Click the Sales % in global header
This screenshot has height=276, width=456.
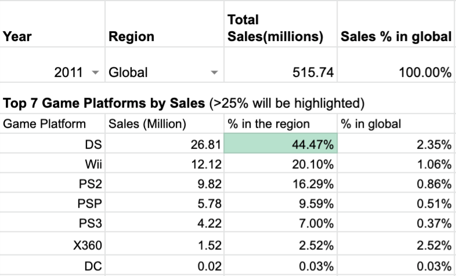click(396, 37)
